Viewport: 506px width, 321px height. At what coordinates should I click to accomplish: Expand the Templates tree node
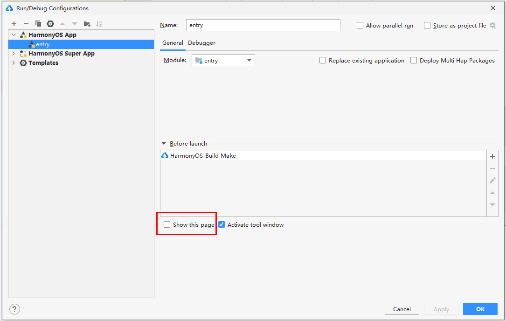tap(14, 63)
